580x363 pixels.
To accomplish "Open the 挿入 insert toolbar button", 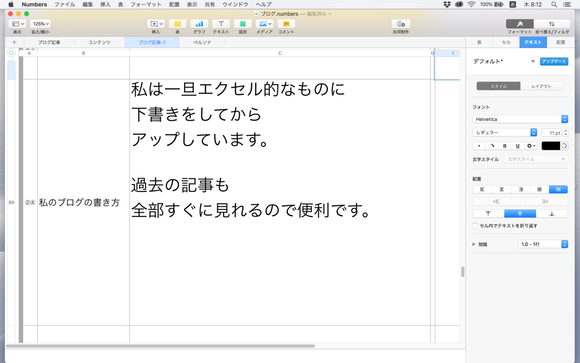I will [156, 24].
